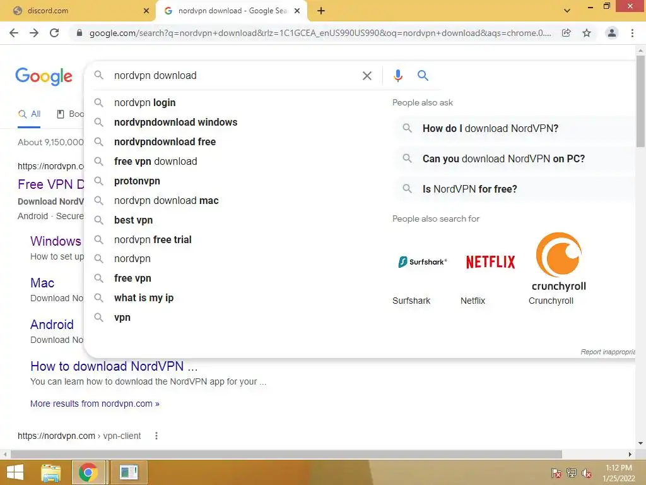Open File Explorer from taskbar

point(51,472)
